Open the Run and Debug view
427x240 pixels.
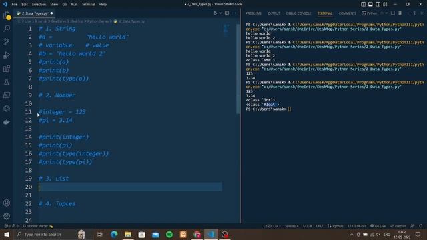[7, 55]
